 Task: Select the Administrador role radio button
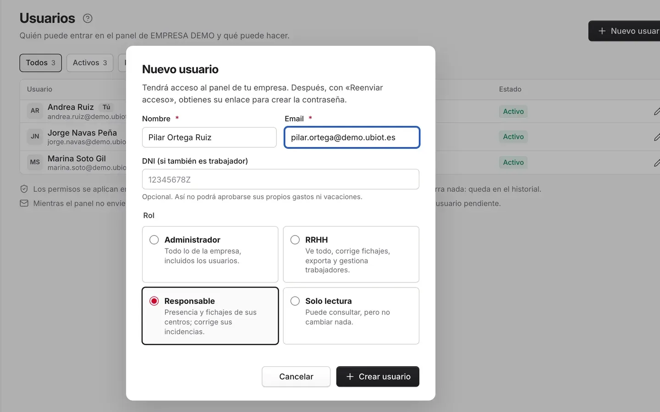pyautogui.click(x=154, y=240)
